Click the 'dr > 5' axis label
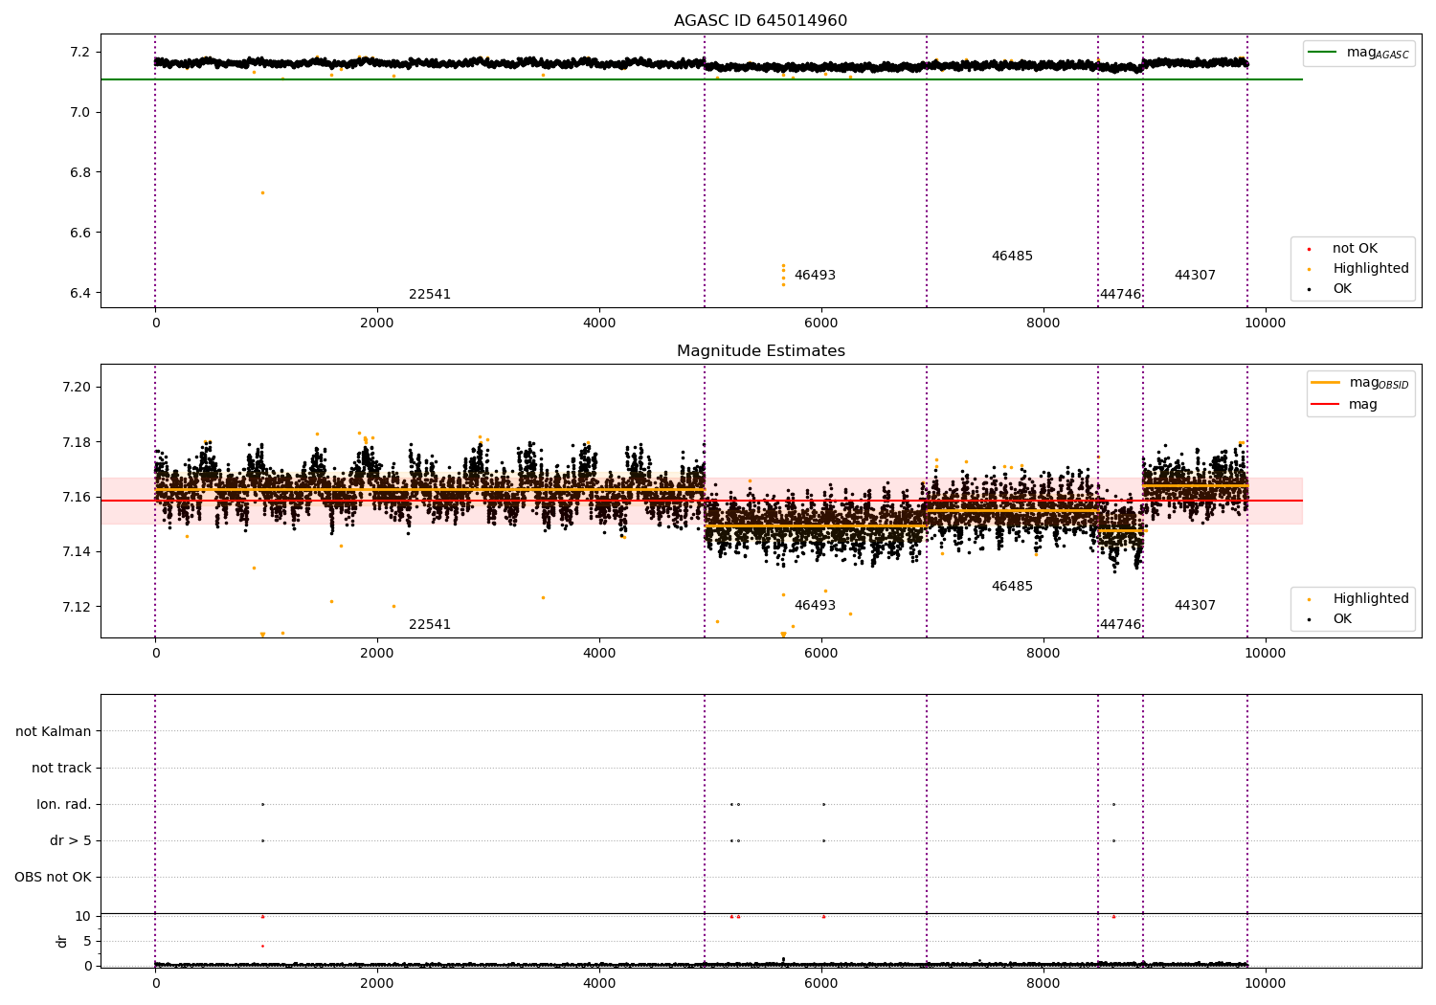This screenshot has height=1005, width=1436. coord(71,841)
